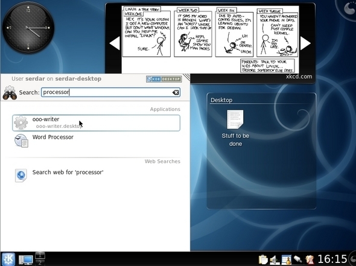Click the show desktop computer icon in panel
This screenshot has height=266, width=356.
pos(25,259)
